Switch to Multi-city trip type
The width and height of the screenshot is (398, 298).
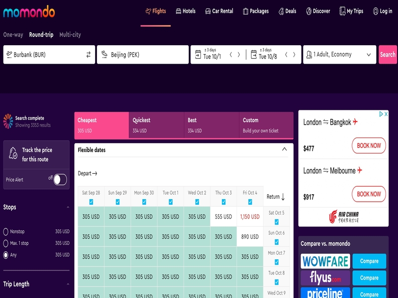[x=70, y=35]
